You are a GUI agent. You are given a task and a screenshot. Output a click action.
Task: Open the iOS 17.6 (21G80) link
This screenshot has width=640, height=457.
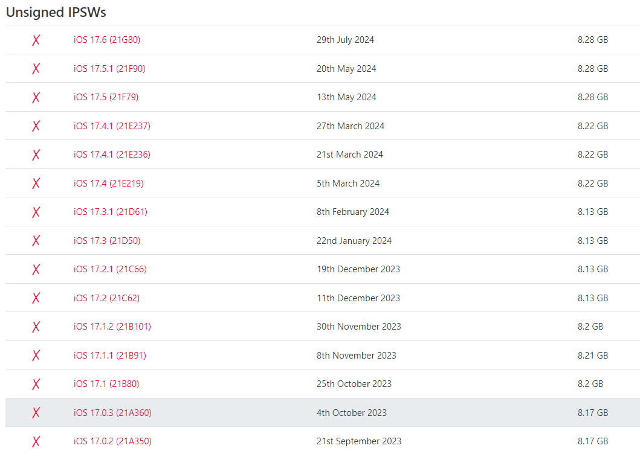pyautogui.click(x=107, y=40)
